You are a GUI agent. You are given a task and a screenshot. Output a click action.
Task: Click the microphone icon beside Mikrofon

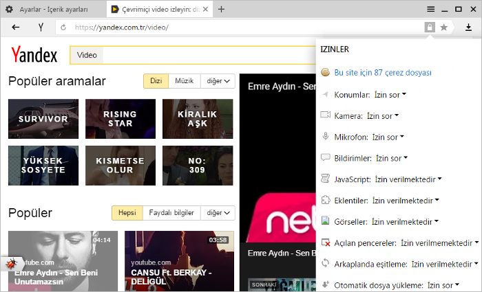tap(325, 136)
